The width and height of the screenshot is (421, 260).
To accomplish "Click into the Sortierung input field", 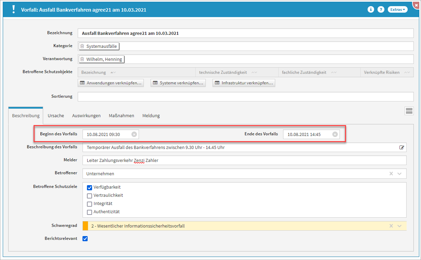I will click(x=245, y=97).
